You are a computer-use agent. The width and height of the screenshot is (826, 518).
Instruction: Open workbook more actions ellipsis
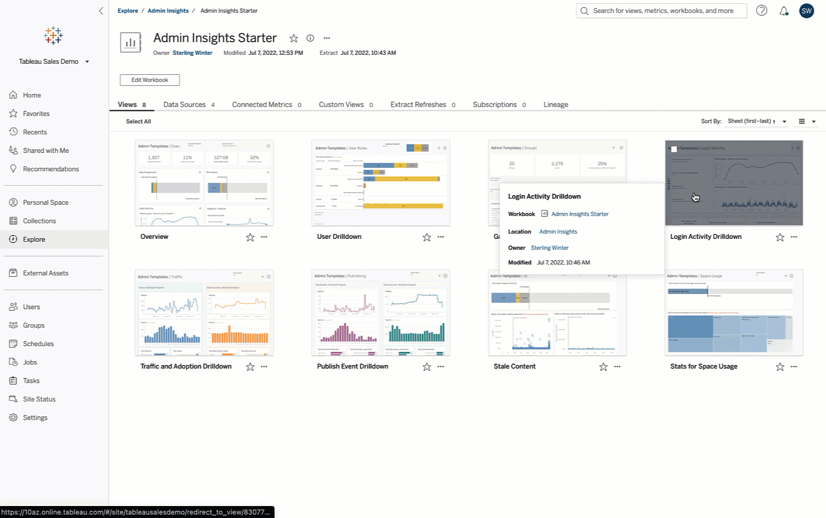pyautogui.click(x=327, y=38)
